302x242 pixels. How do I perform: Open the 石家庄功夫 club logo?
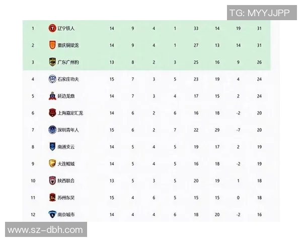(x=52, y=79)
